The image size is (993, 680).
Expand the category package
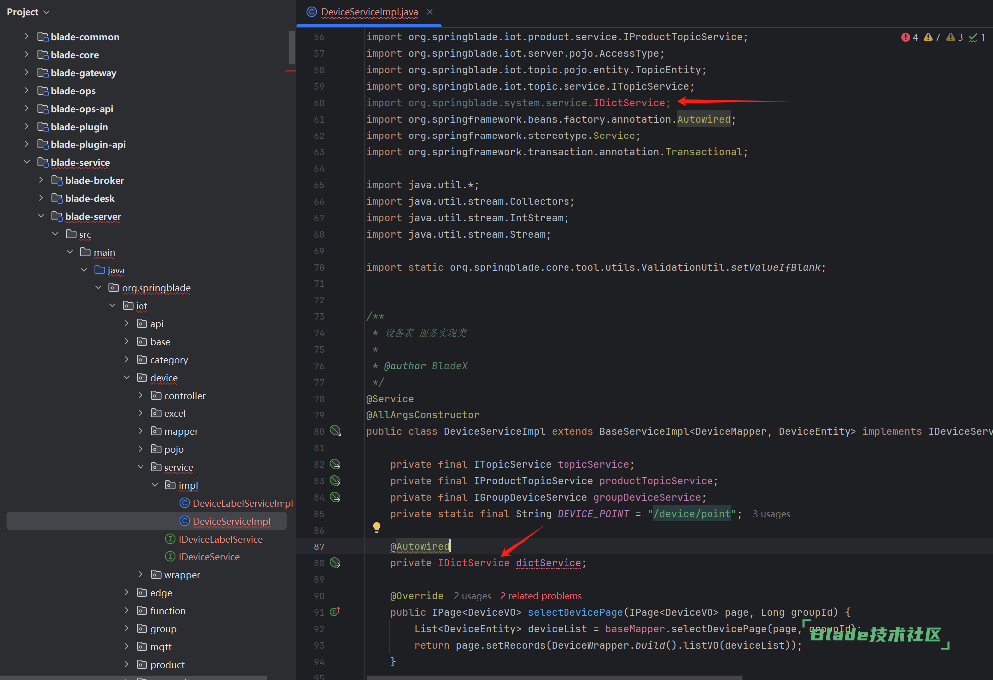point(127,360)
